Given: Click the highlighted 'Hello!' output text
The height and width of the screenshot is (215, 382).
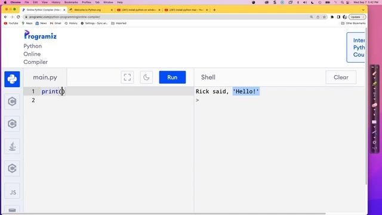Looking at the screenshot, I should click(246, 91).
